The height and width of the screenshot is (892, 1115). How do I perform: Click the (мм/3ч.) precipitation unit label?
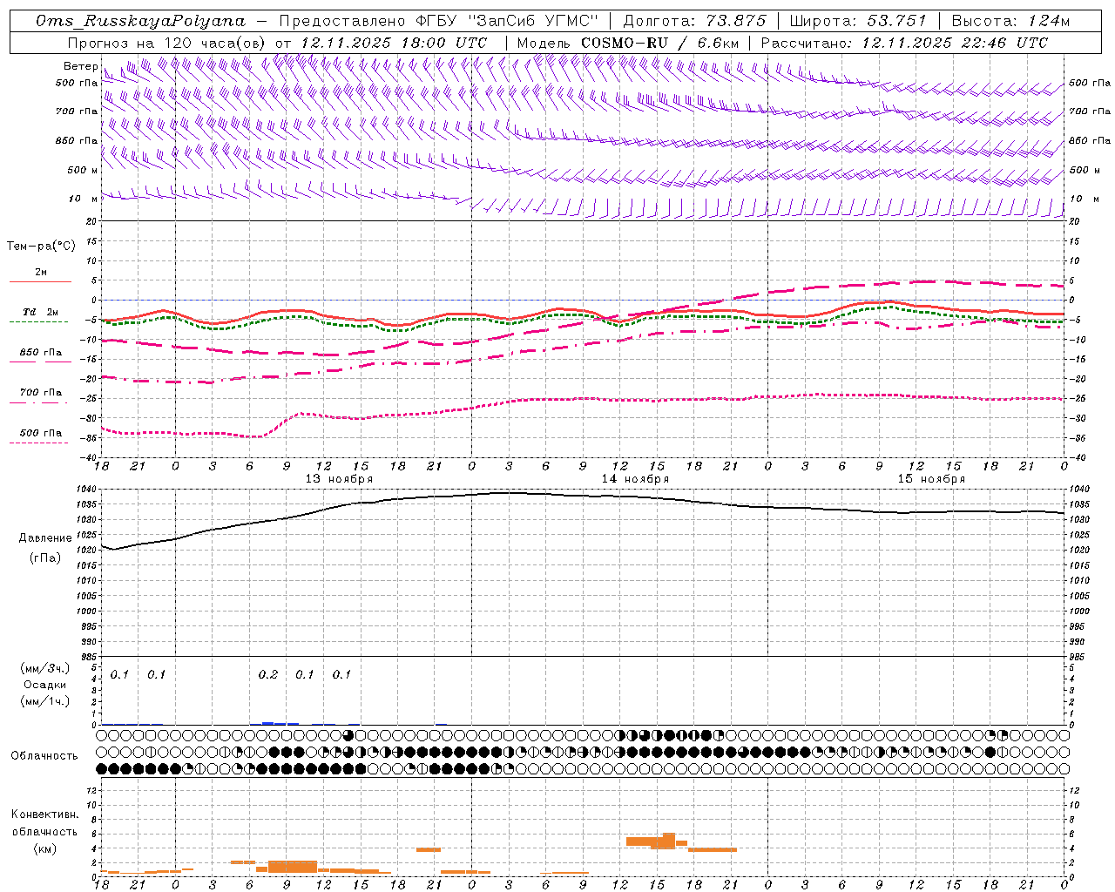coord(44,668)
